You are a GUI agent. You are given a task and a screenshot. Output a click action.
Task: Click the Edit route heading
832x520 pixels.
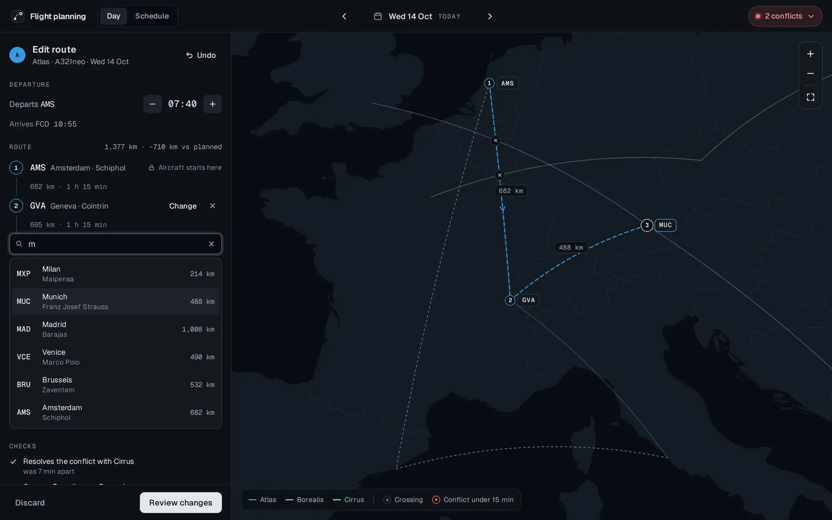[x=54, y=49]
